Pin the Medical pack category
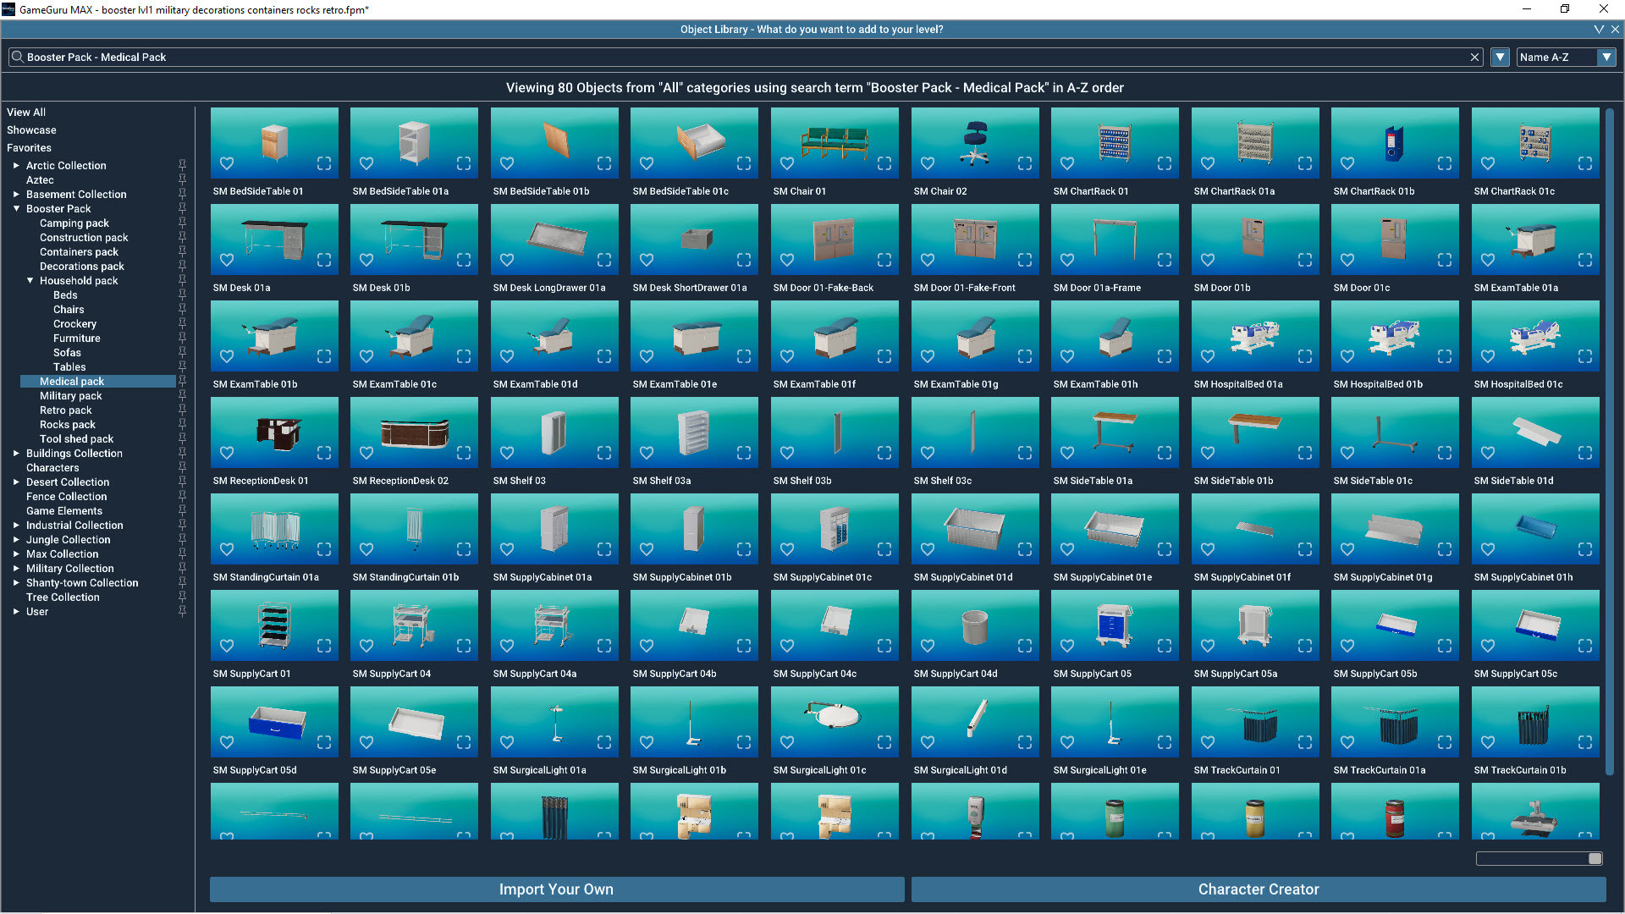 182,381
